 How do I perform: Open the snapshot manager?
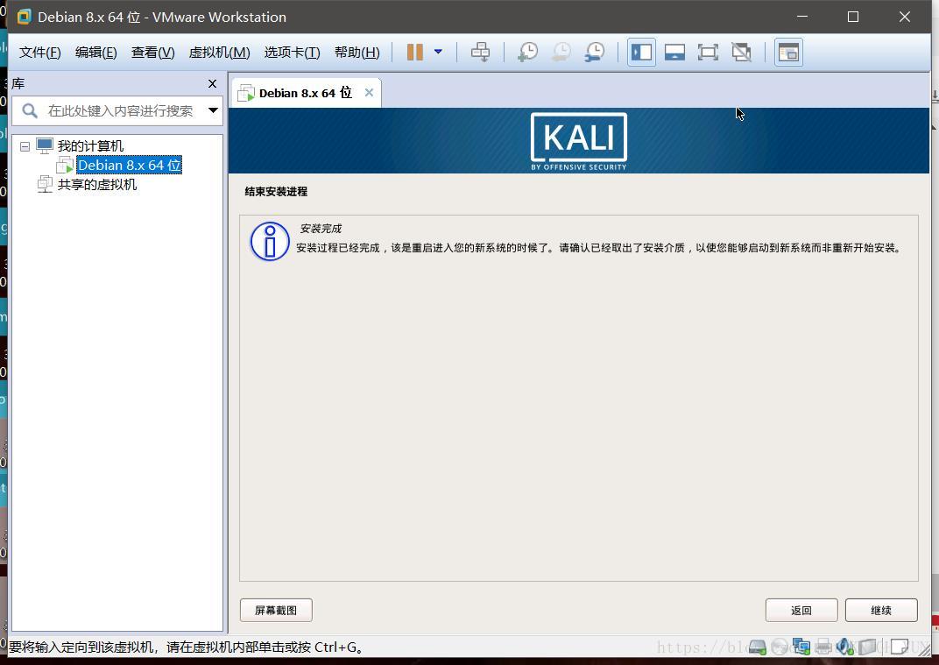595,52
